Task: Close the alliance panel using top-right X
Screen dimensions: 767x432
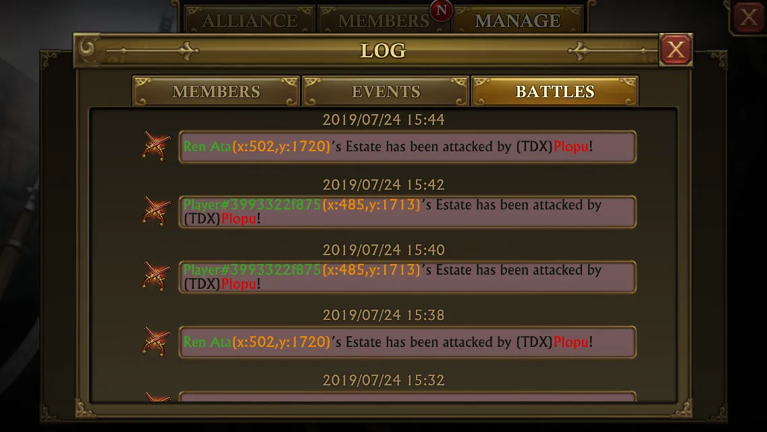Action: [x=748, y=18]
